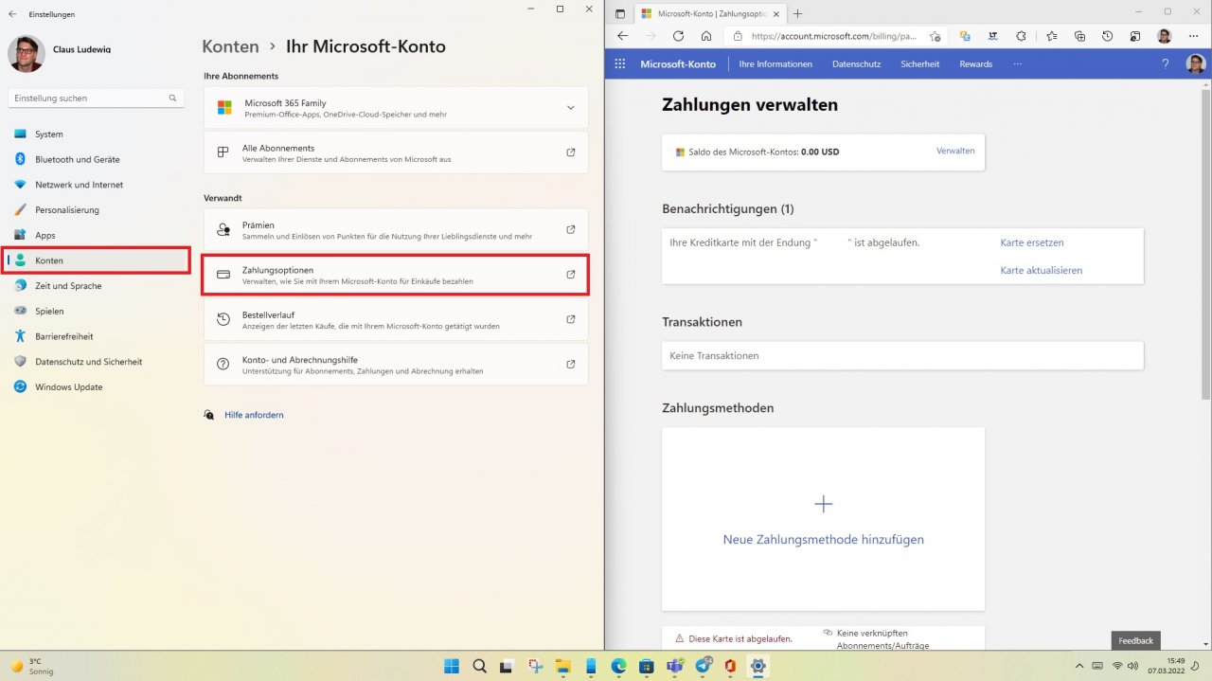This screenshot has width=1212, height=681.
Task: Open the Microsoft app launcher grid icon
Action: (620, 63)
